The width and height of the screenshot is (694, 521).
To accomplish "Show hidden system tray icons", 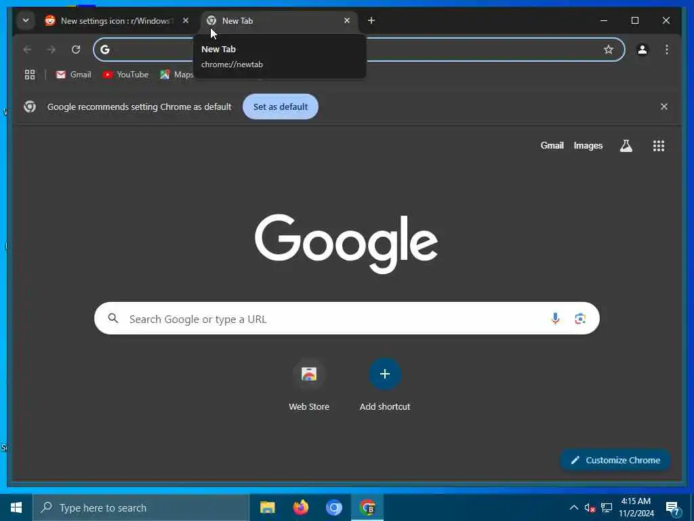I will pos(573,507).
